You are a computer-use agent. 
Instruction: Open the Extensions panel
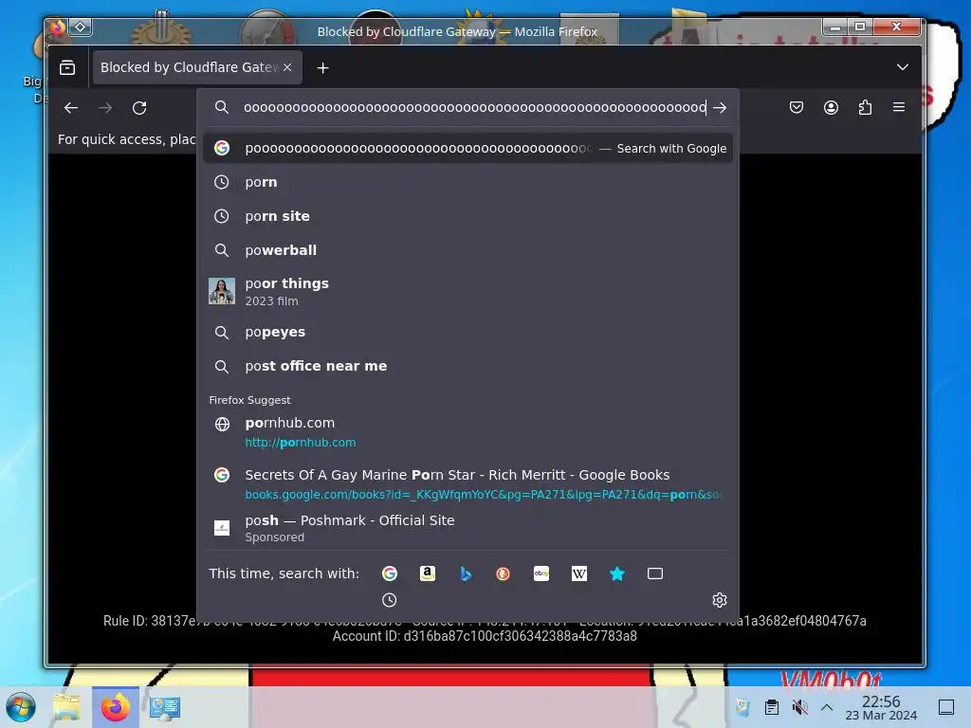click(865, 108)
